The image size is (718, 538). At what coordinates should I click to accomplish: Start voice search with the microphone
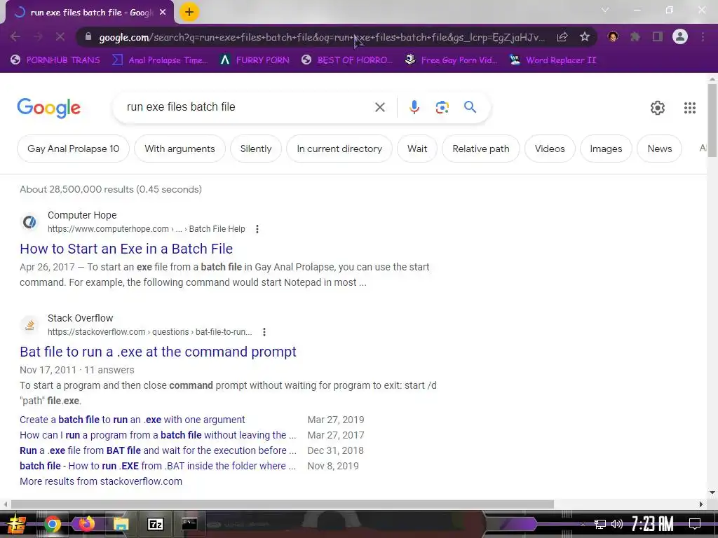point(414,107)
